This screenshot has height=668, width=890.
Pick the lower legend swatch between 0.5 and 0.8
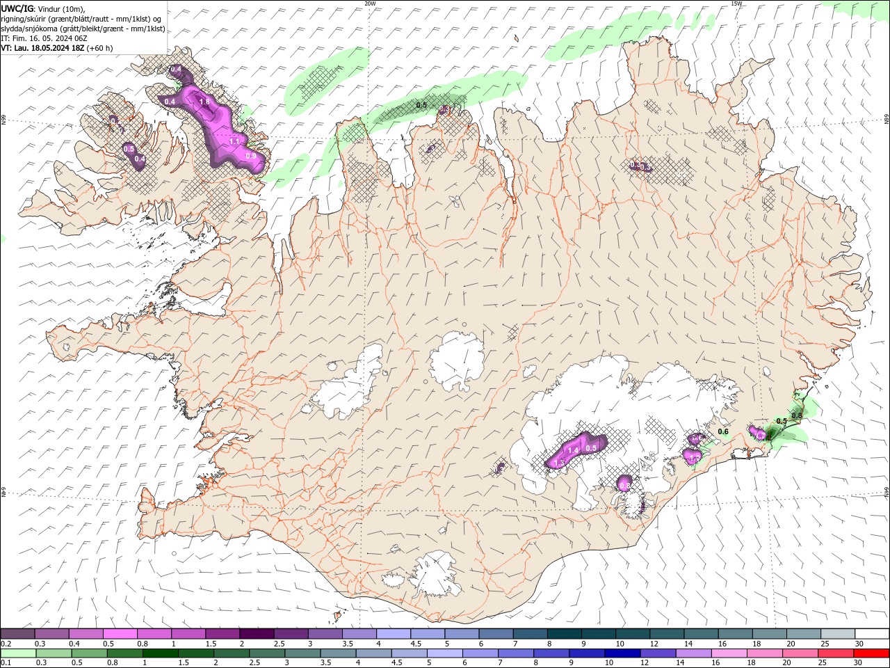(89, 653)
